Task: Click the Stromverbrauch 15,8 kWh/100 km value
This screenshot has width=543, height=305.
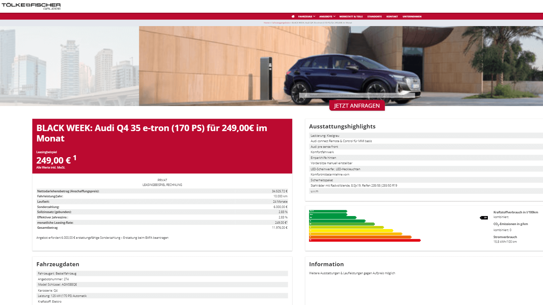Action: [x=505, y=242]
